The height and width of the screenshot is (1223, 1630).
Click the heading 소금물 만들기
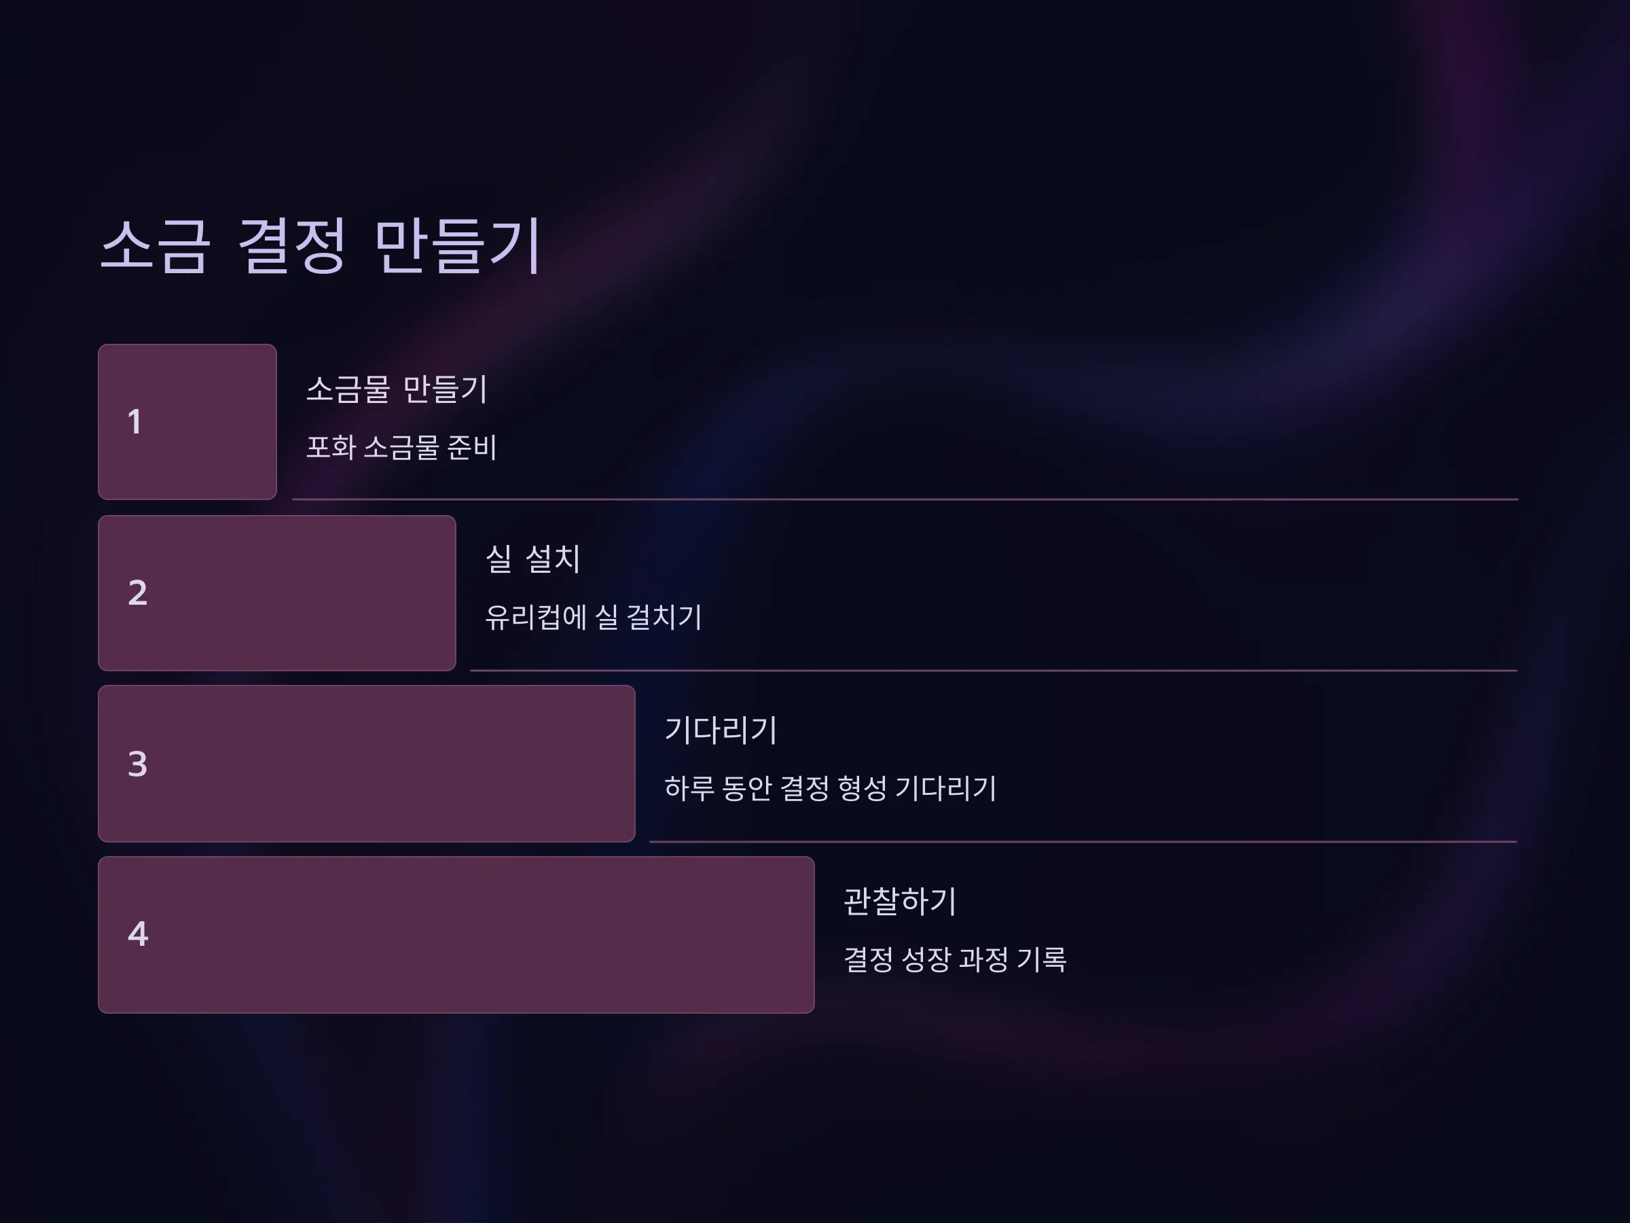coord(397,389)
